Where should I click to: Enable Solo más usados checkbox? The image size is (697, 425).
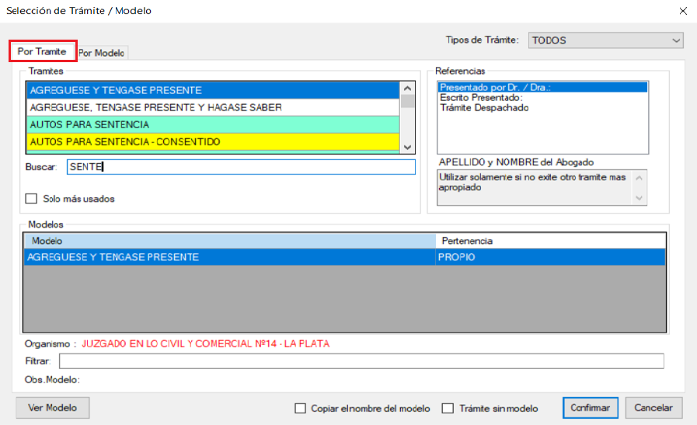[x=32, y=199]
